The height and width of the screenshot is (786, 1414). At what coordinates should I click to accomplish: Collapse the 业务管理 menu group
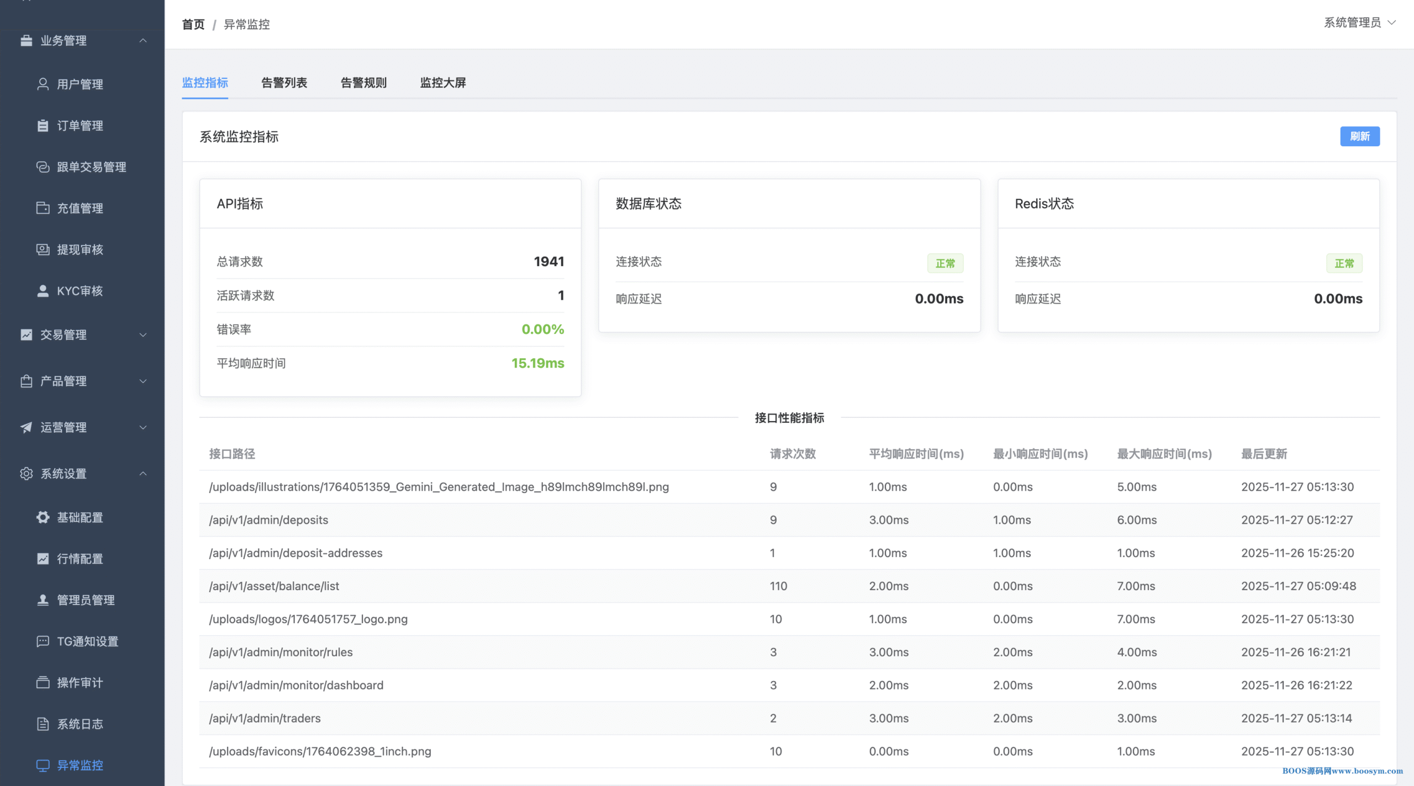point(143,40)
